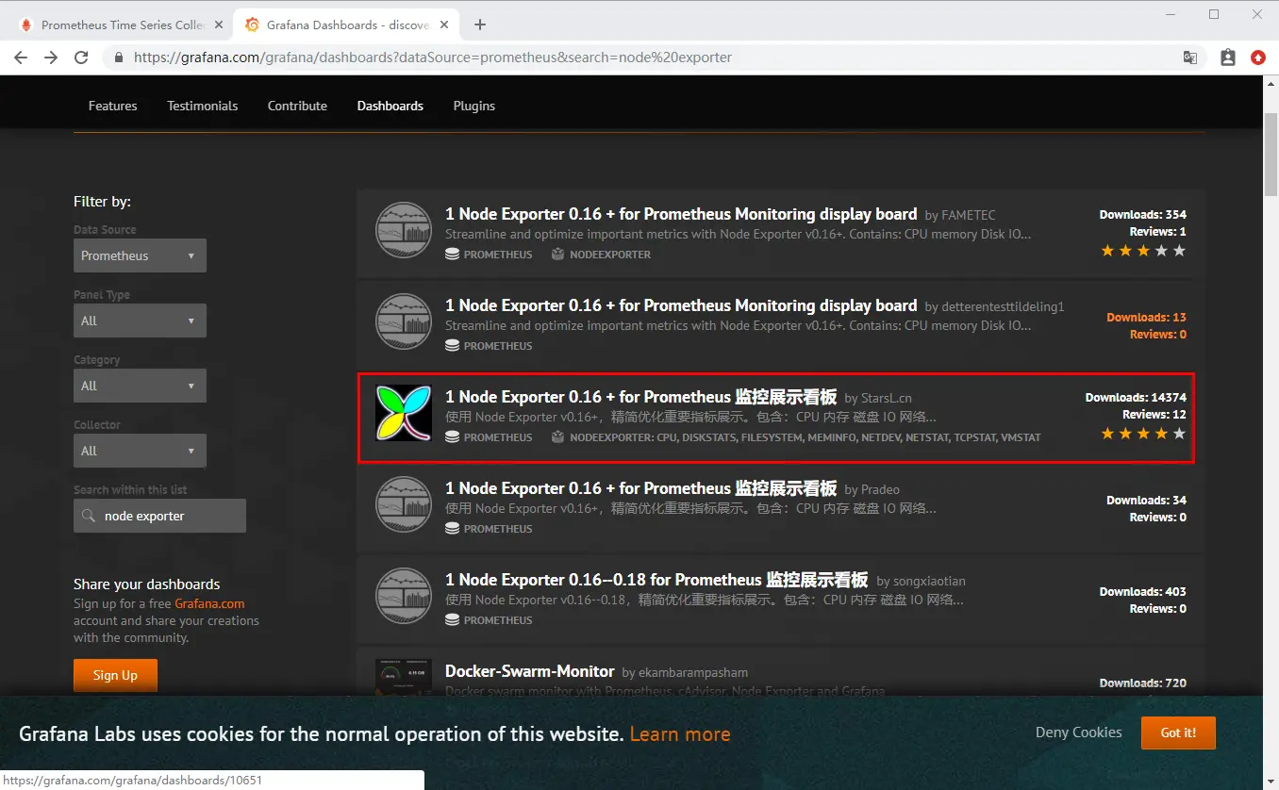View site info via the lock icon

point(119,58)
